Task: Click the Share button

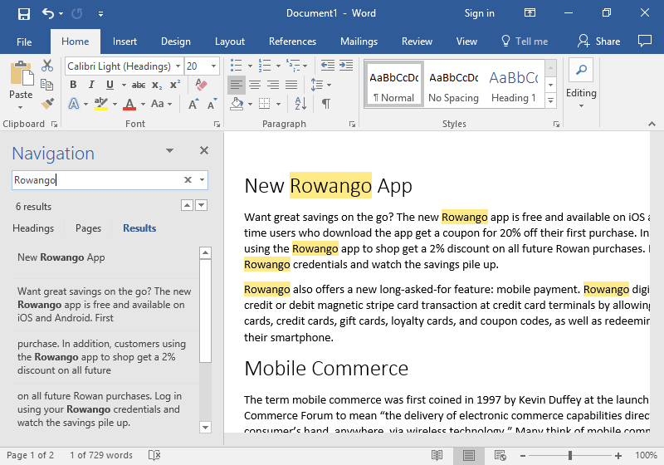Action: tap(599, 42)
